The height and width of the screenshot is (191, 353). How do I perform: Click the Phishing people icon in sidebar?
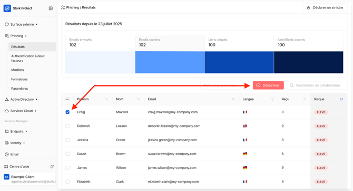(7, 36)
